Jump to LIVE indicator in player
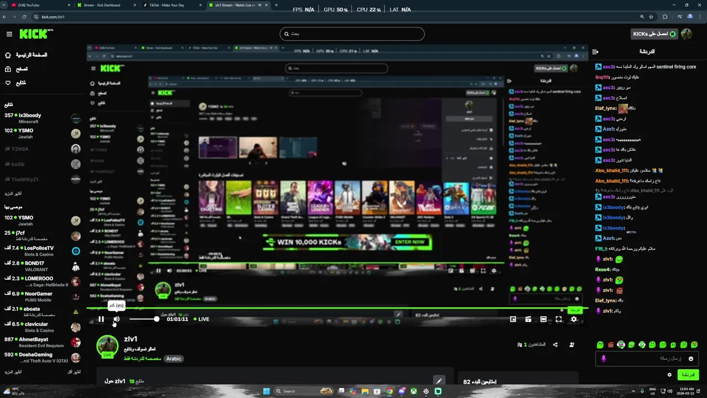The width and height of the screenshot is (707, 398). [x=202, y=319]
